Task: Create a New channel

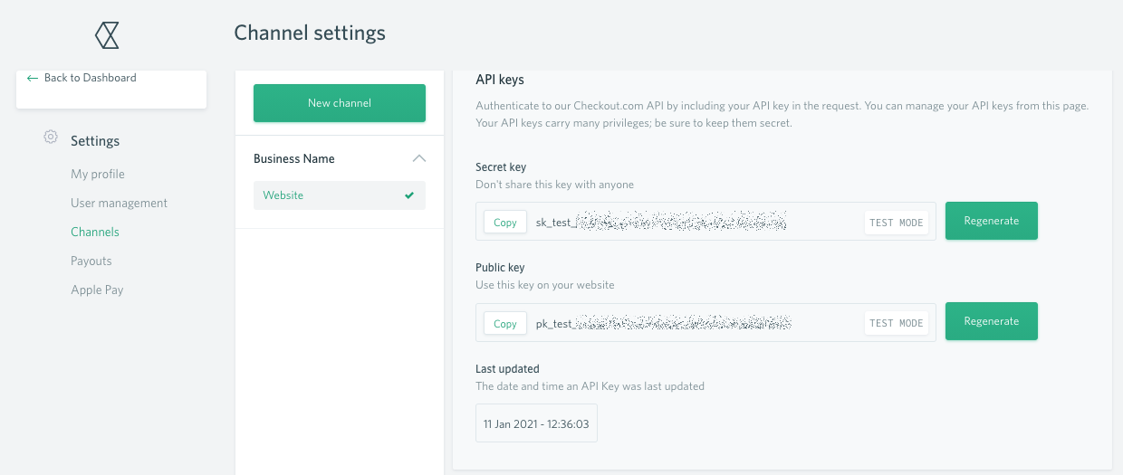Action: coord(340,103)
